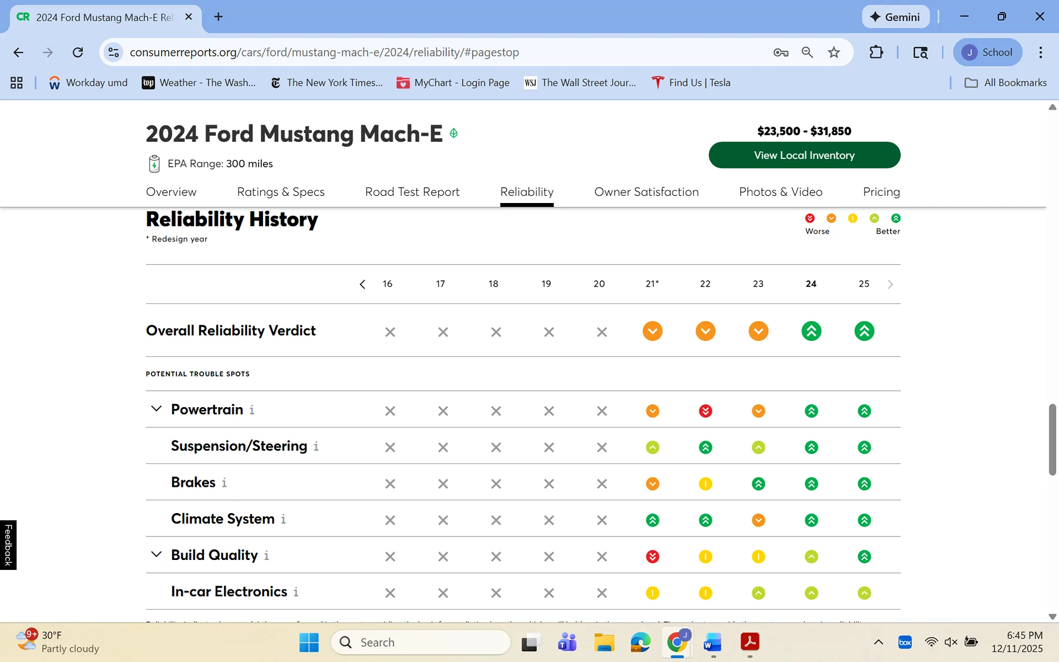1059x662 pixels.
Task: Open The Wall Street Journal bookmark
Action: [x=580, y=83]
